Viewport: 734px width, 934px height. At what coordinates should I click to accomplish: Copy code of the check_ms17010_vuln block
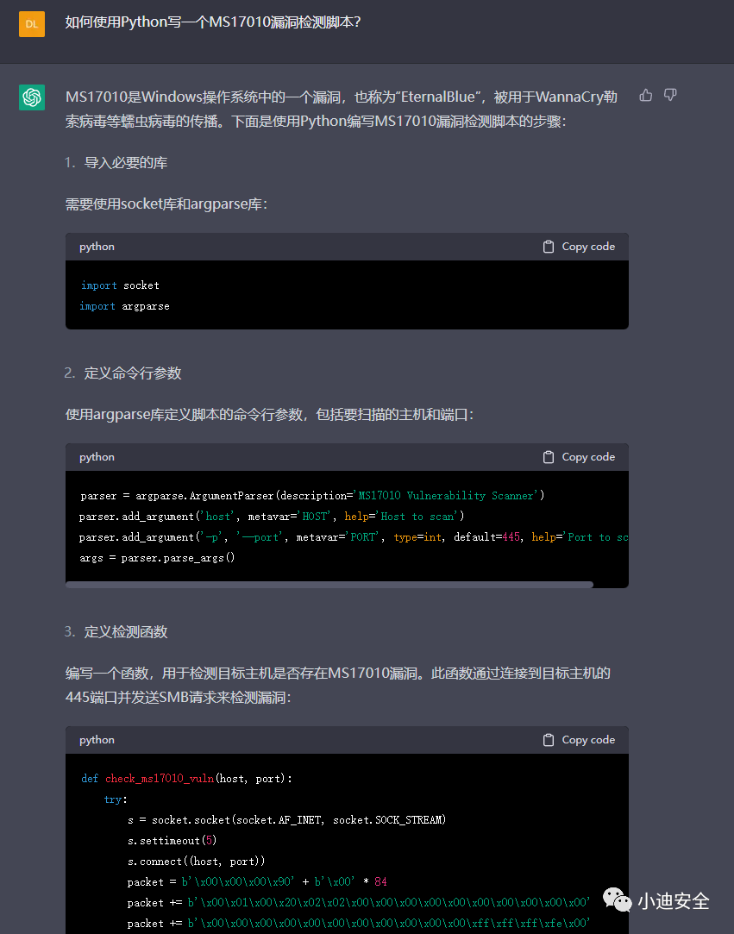(579, 740)
